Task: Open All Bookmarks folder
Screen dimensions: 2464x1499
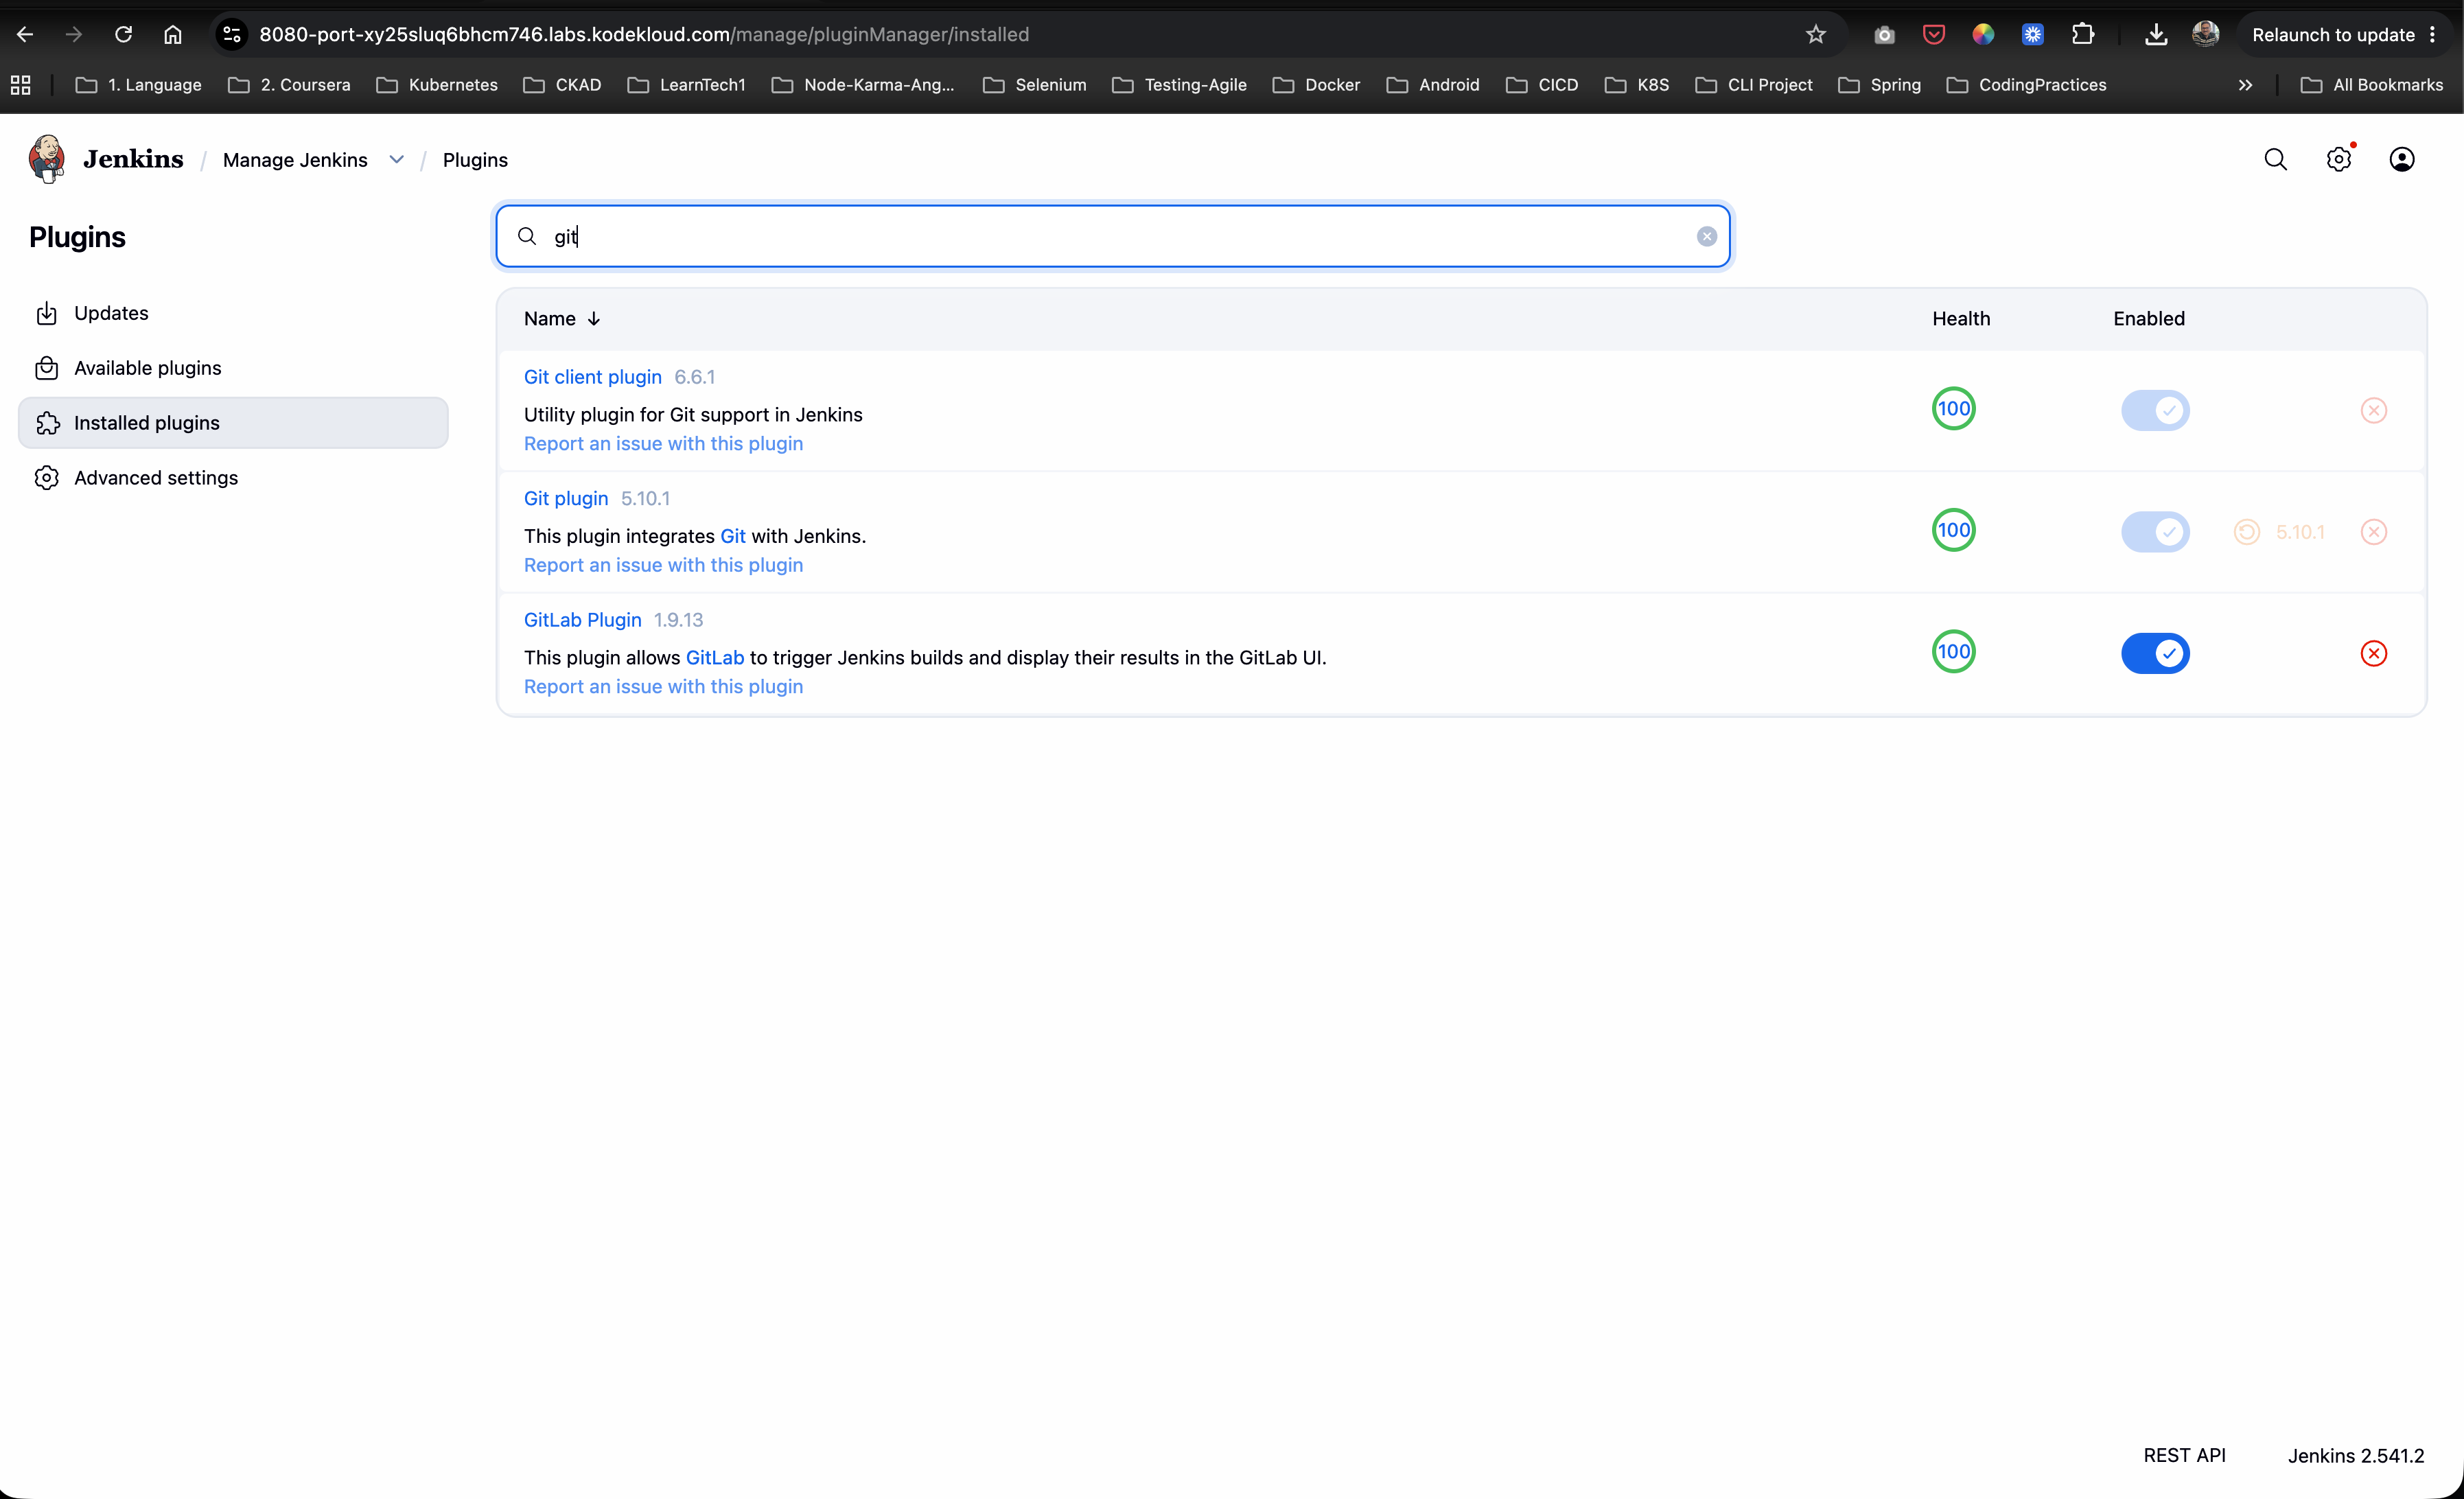Action: coord(2372,85)
